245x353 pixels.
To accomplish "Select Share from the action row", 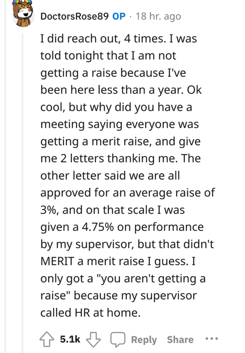I will click(180, 340).
